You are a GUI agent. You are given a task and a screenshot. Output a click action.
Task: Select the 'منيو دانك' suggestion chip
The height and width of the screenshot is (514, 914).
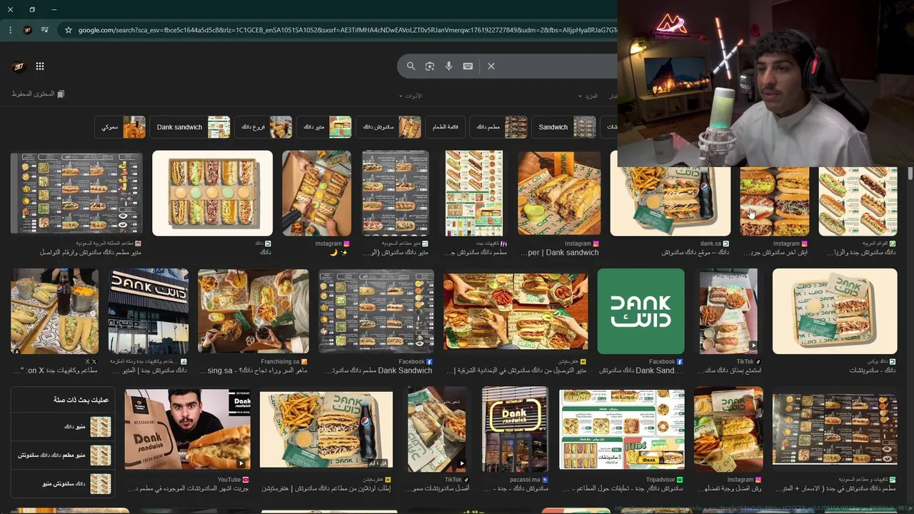(x=324, y=127)
